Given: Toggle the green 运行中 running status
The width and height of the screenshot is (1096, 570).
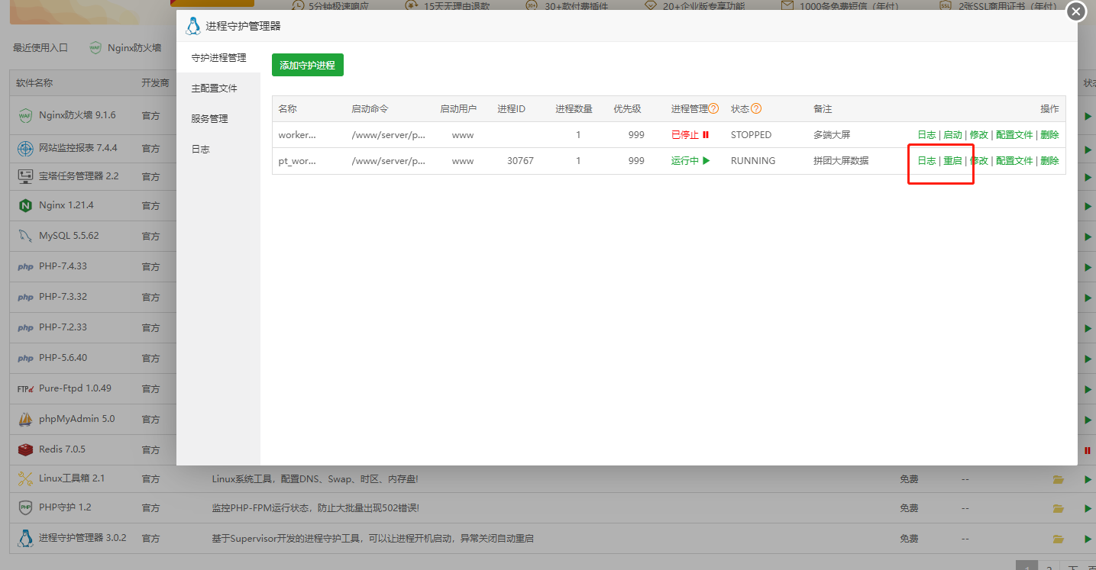Looking at the screenshot, I should click(x=690, y=161).
